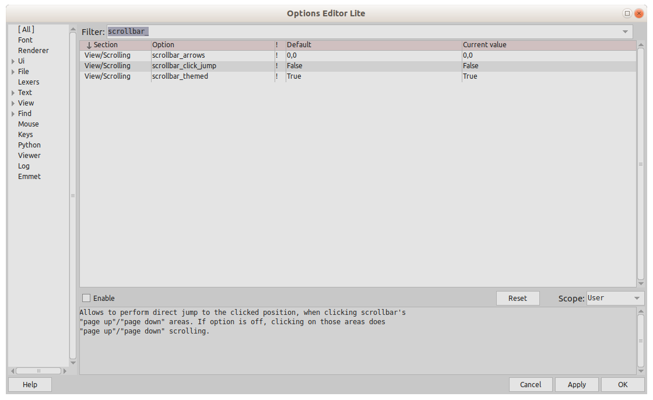Click the options table scroll-up arrow
Viewport: 653px width, 400px height.
641,44
